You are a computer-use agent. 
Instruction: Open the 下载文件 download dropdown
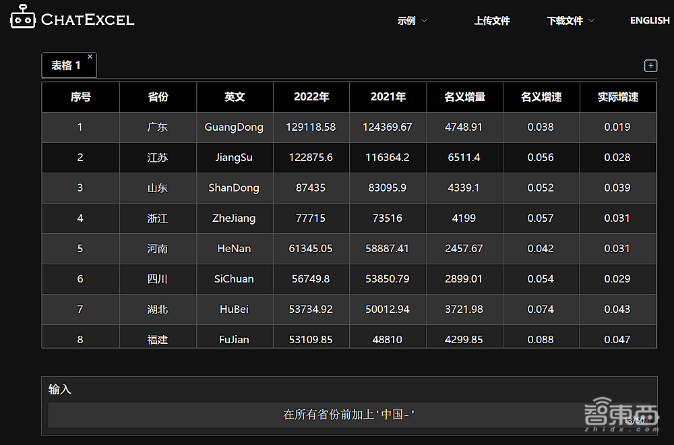click(570, 20)
